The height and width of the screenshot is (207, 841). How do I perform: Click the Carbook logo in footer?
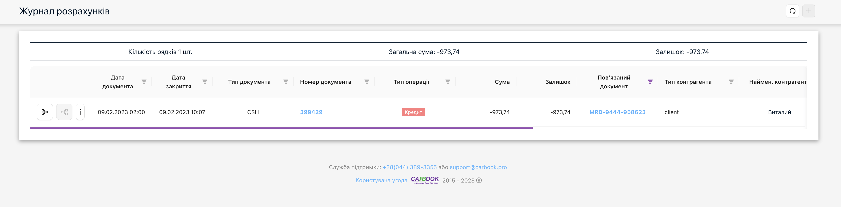(424, 180)
